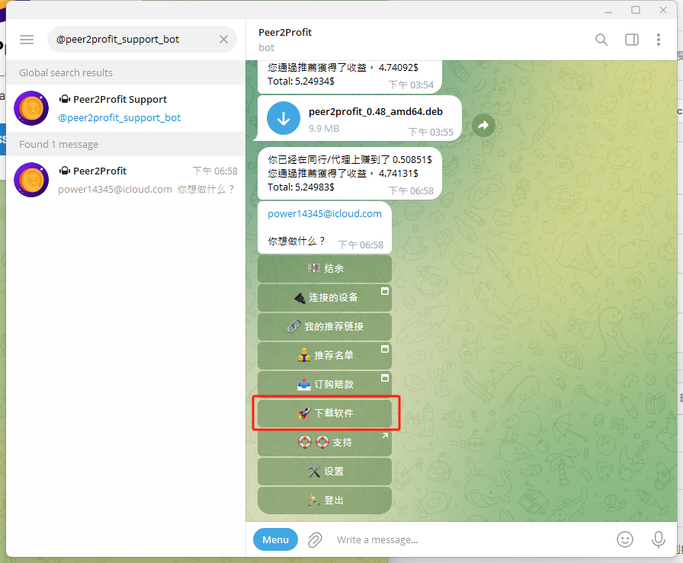The height and width of the screenshot is (563, 683).
Task: Click the @peer2profit_support_bot search box
Action: coord(142,40)
